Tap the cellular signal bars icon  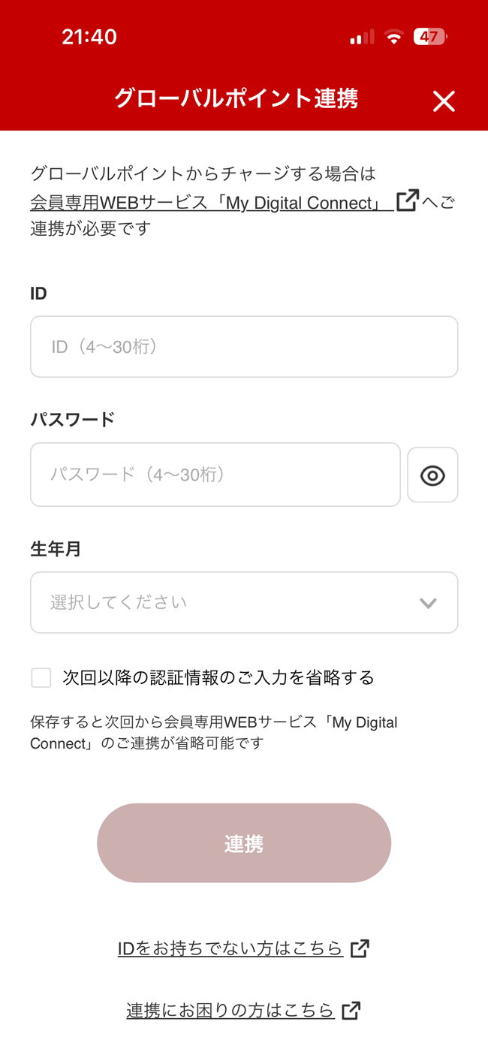(x=362, y=37)
